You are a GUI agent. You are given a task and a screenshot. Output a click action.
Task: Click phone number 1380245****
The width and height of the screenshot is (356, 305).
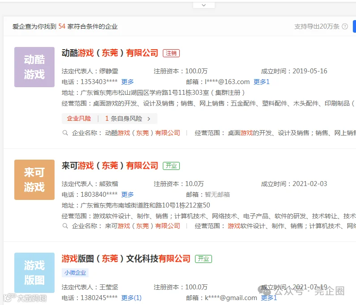(x=99, y=298)
